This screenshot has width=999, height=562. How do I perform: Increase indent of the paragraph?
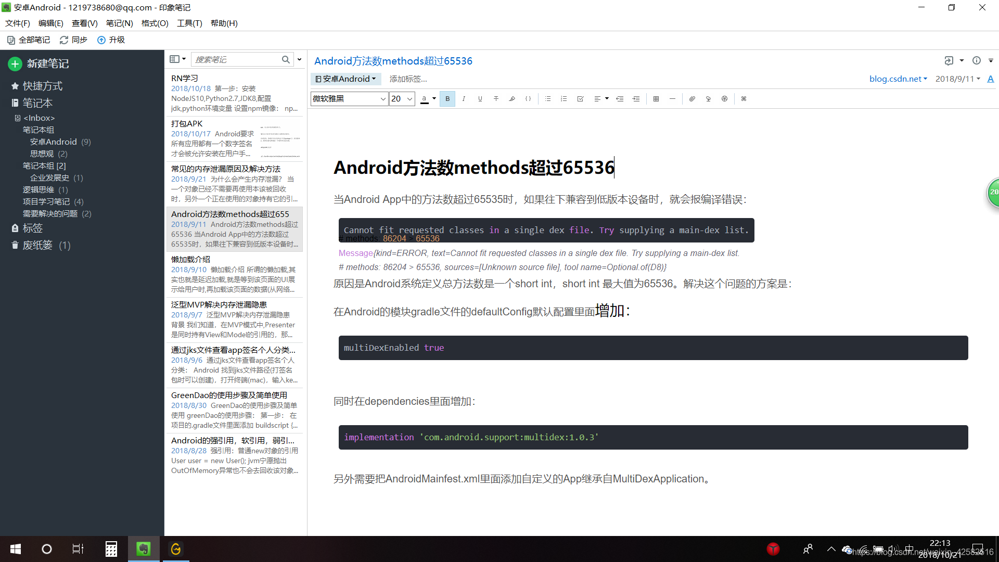tap(636, 99)
